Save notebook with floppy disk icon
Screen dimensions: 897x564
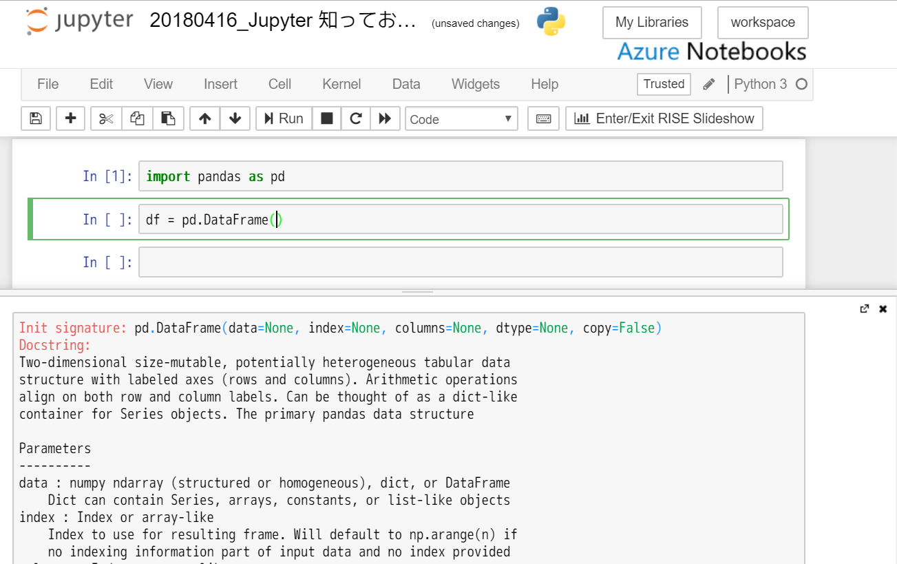(x=36, y=118)
